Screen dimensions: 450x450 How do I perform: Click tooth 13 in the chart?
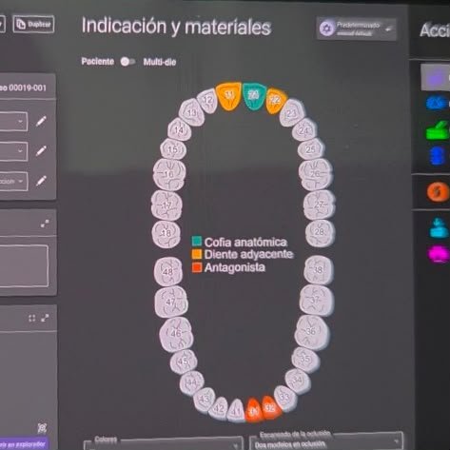[191, 112]
